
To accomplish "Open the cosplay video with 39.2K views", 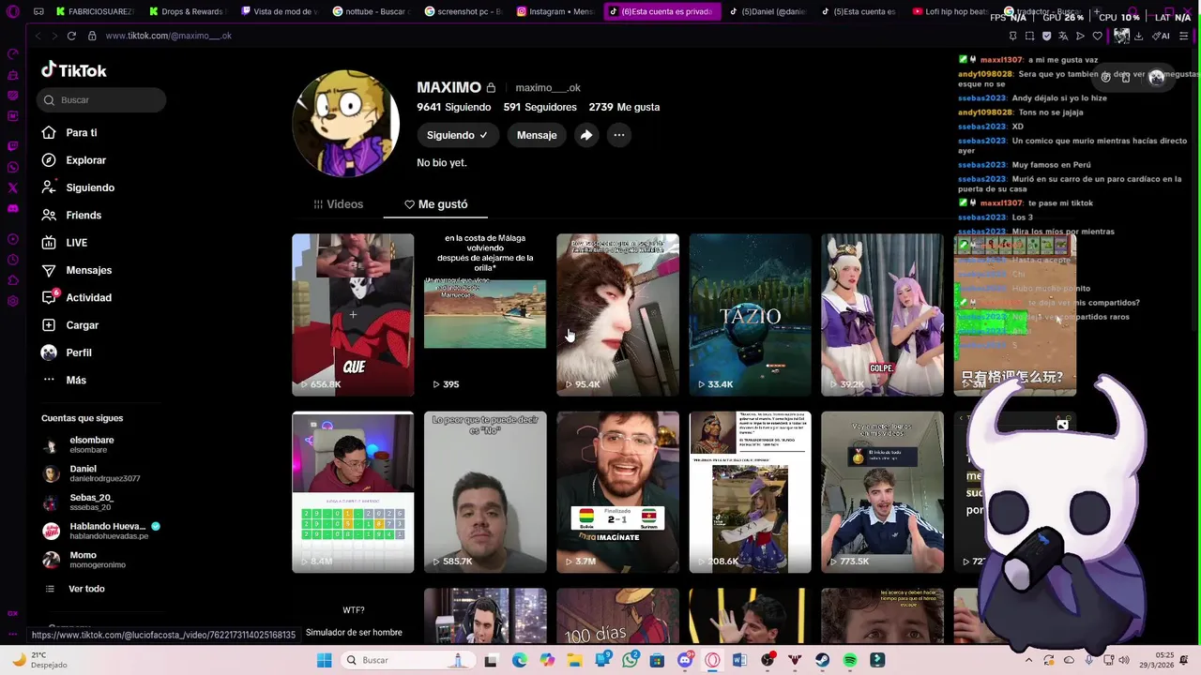I will pyautogui.click(x=882, y=314).
